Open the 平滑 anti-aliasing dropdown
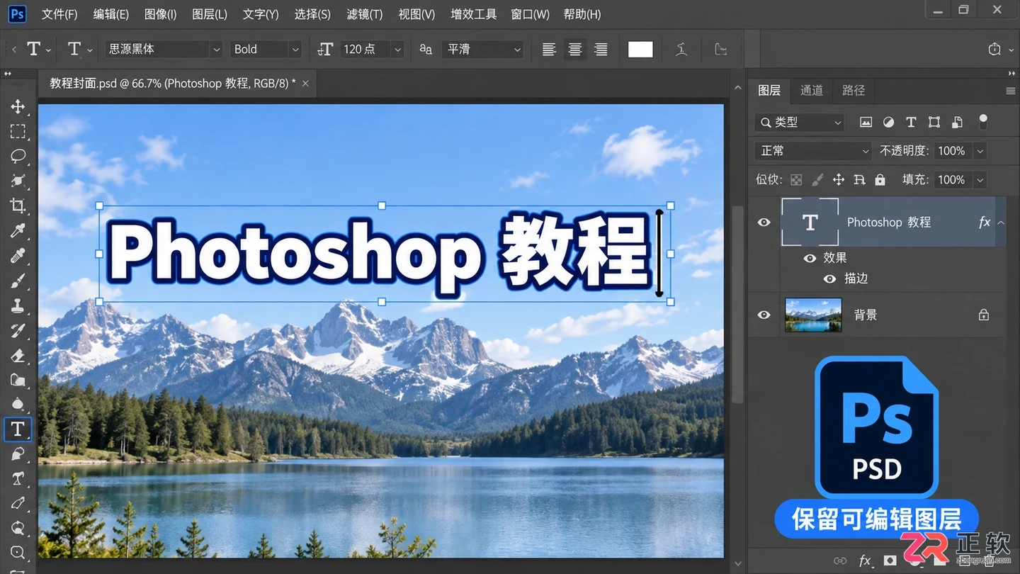Screen dimensions: 1020x574 (x=483, y=49)
